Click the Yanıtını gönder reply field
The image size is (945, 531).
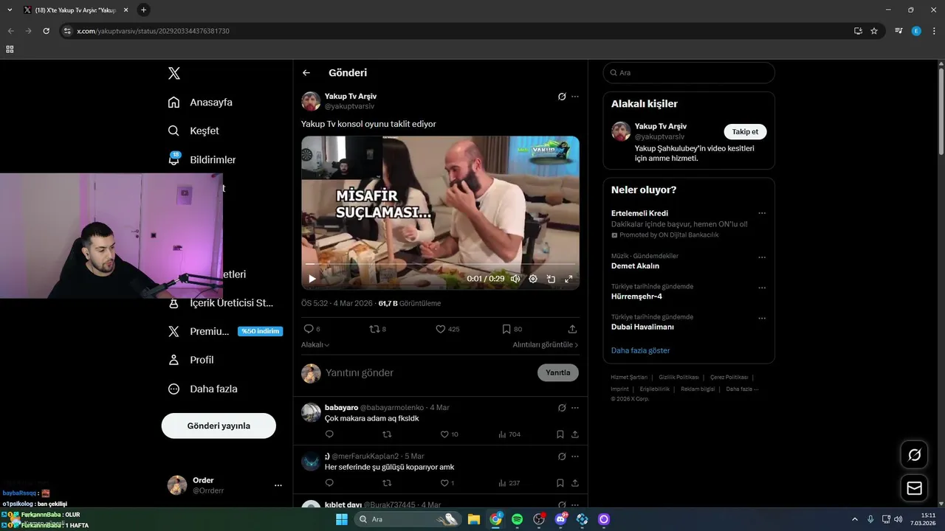428,372
